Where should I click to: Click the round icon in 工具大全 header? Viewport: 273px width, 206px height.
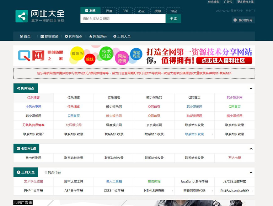tap(19, 172)
